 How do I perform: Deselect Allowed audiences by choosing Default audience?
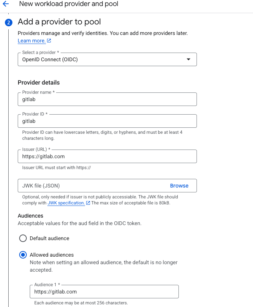click(23, 238)
